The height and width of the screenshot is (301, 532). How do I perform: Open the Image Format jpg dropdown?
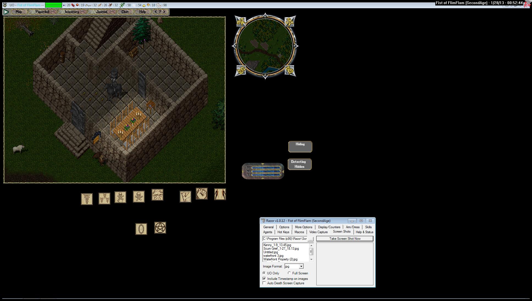pyautogui.click(x=301, y=266)
